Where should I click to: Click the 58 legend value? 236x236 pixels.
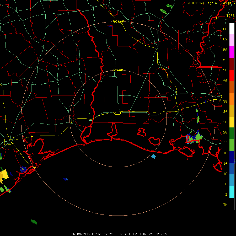click(x=225, y=50)
